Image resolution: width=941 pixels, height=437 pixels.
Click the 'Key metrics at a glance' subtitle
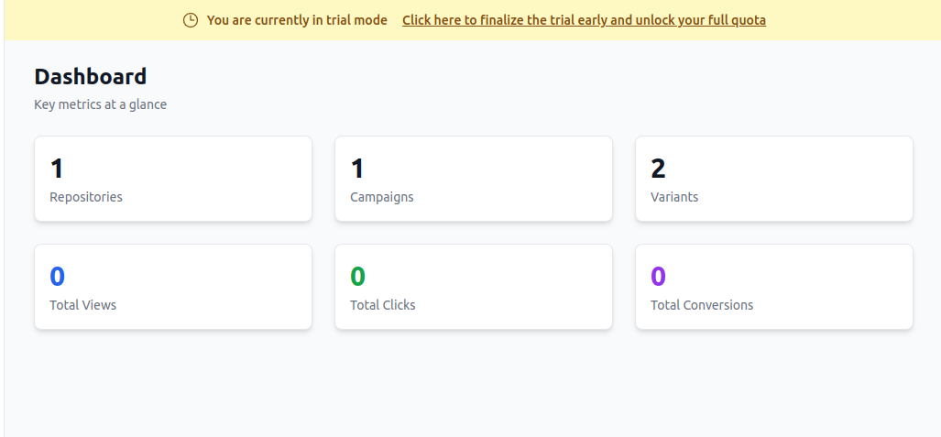click(x=100, y=104)
